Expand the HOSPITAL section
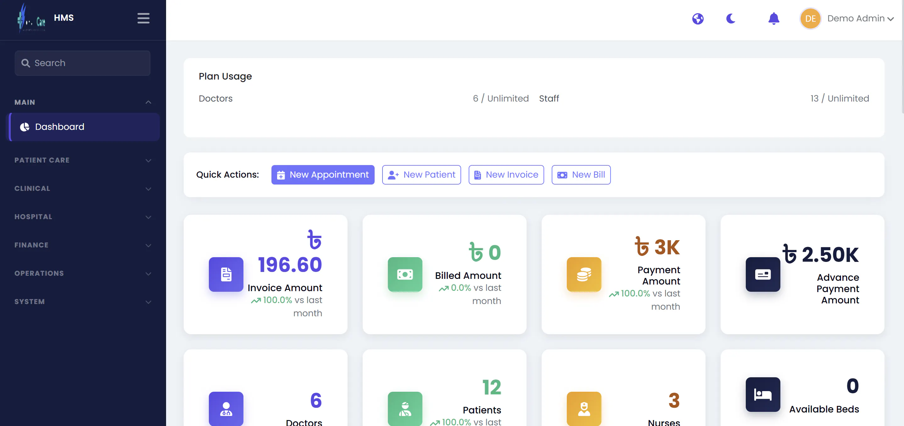Screen dimensions: 904x426 pos(82,217)
